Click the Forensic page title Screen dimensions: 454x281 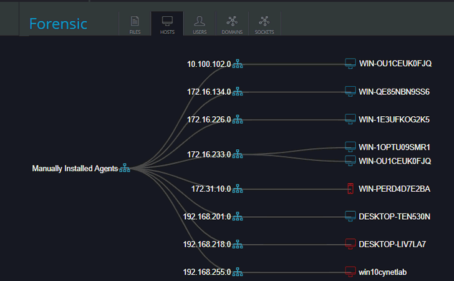[58, 24]
